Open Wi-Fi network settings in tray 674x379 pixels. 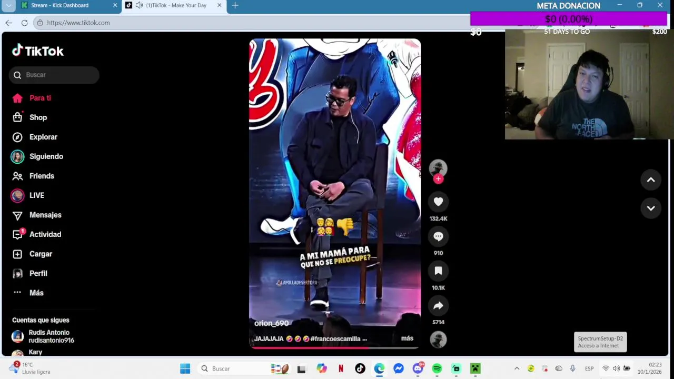[606, 368]
